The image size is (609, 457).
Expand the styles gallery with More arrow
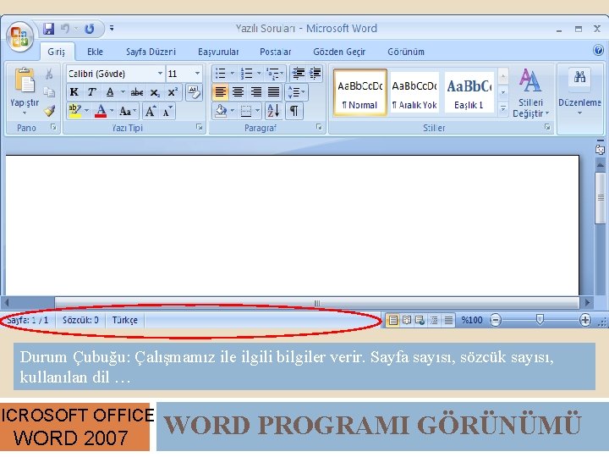coord(503,108)
